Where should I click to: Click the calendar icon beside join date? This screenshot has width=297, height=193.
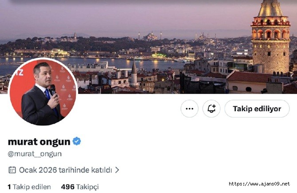12,170
